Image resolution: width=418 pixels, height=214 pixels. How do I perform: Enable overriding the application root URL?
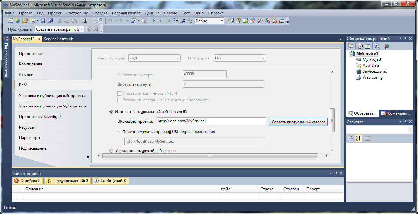[119, 132]
